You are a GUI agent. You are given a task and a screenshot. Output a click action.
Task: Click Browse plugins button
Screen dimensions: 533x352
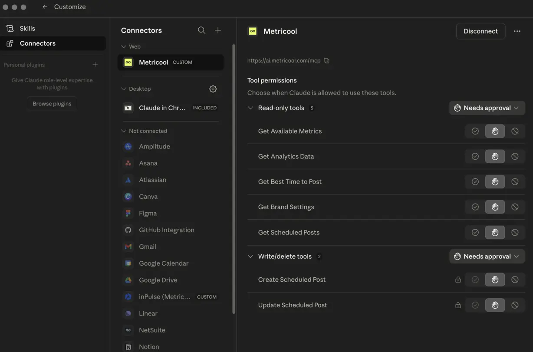[52, 104]
